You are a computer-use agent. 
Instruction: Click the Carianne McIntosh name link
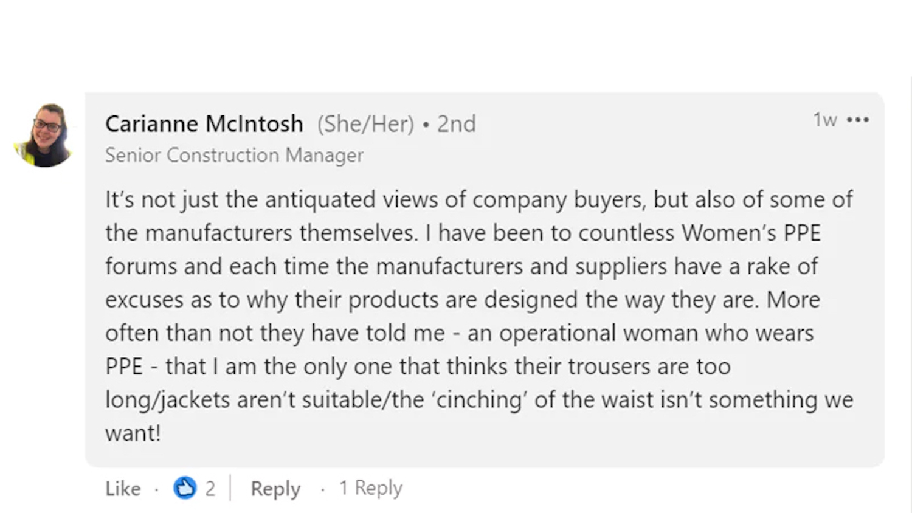[x=204, y=124]
